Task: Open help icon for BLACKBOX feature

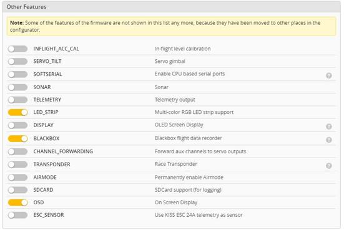Action: (328, 140)
